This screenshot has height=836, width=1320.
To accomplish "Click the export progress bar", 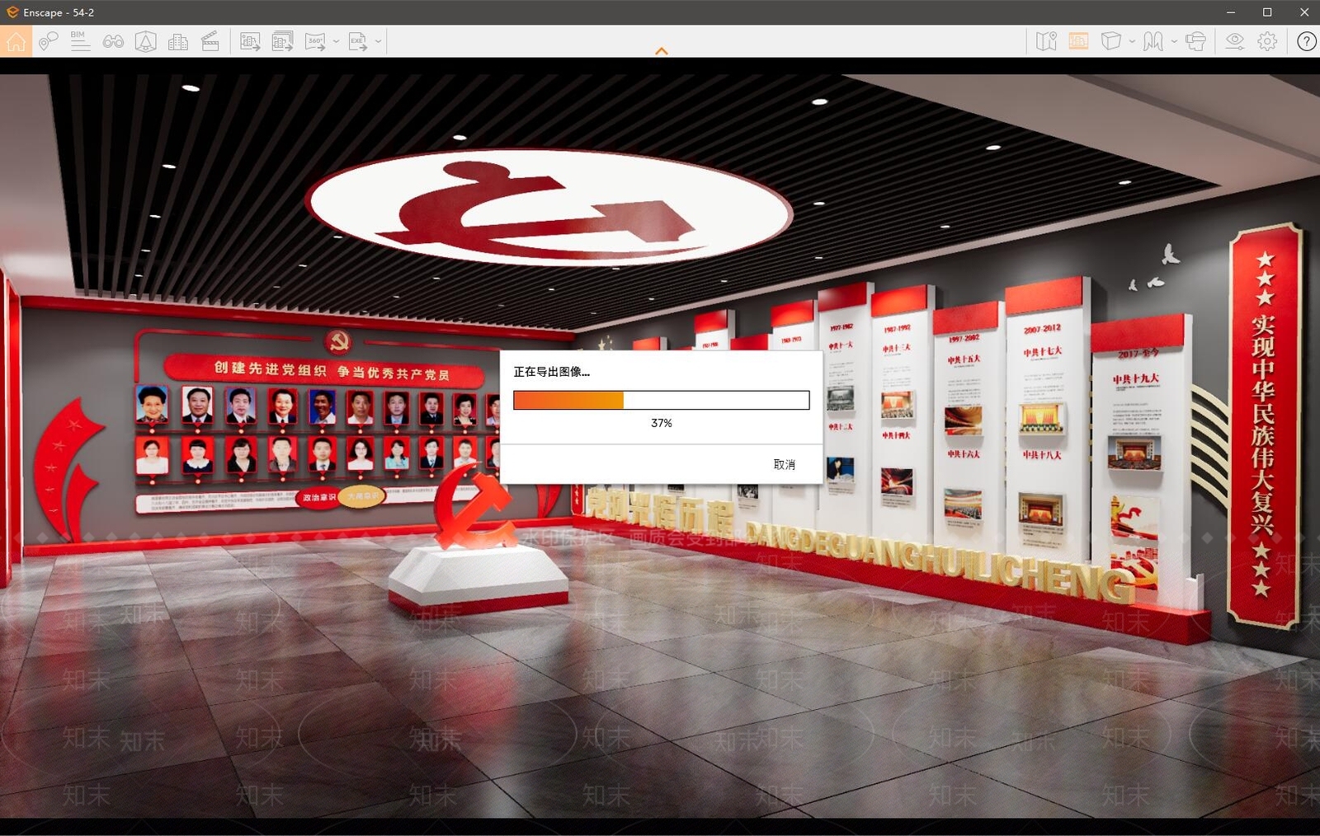I will point(662,400).
